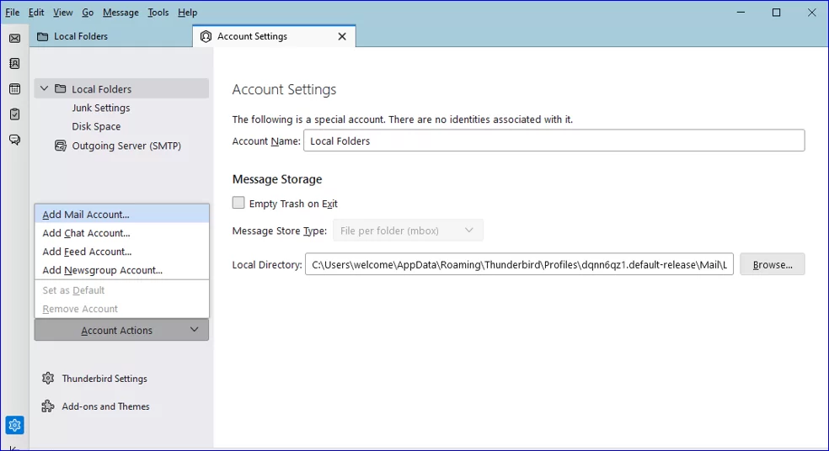Open the Message Store Type dropdown
Viewport: 829px width, 451px height.
(x=408, y=231)
